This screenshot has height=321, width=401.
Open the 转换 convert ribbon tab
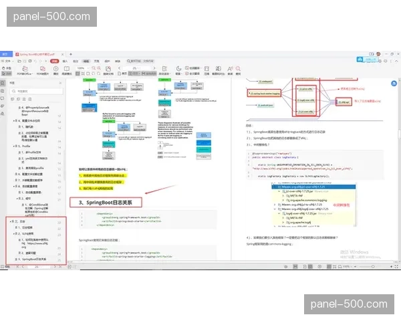point(118,59)
